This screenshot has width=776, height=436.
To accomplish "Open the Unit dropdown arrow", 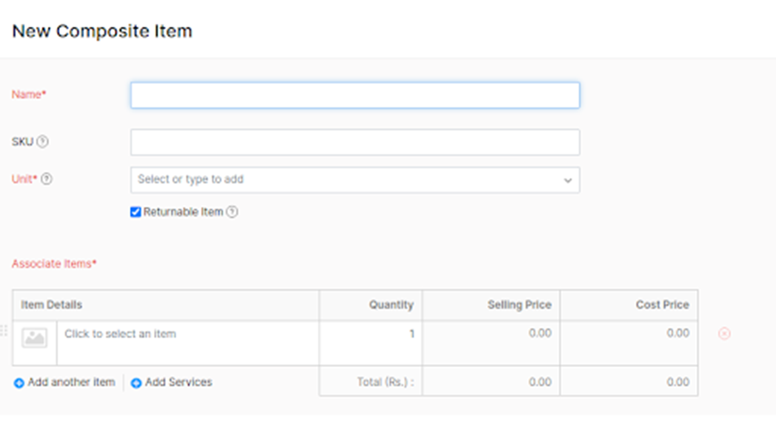I will pyautogui.click(x=567, y=180).
